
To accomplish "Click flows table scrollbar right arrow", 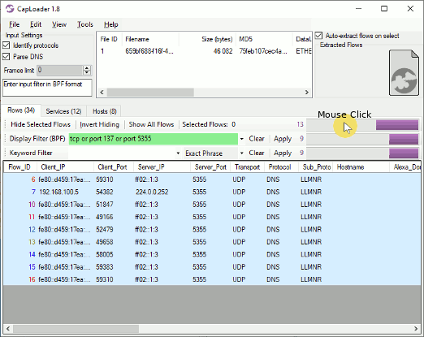I will click(x=416, y=329).
